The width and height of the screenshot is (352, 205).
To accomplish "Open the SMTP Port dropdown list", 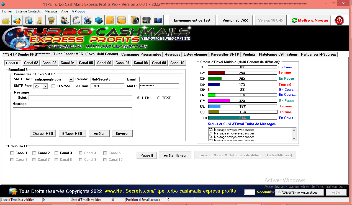I will point(45,86).
